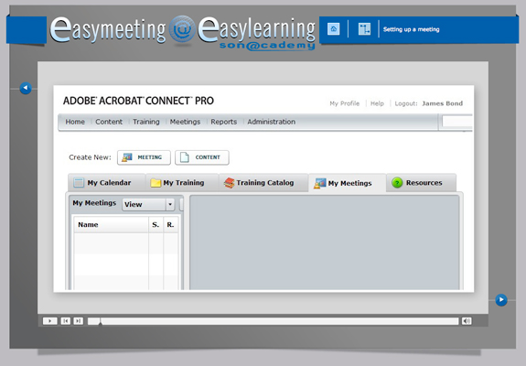Click the Logout link
The image size is (526, 366).
coord(406,103)
